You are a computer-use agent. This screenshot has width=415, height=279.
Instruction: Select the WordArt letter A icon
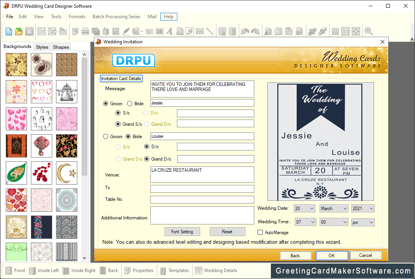(169, 31)
